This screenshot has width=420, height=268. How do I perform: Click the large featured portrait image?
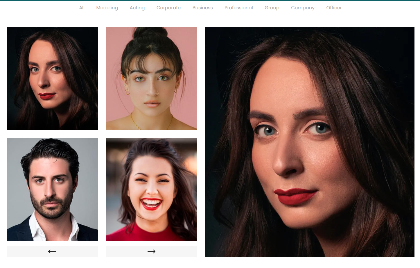[x=310, y=142]
